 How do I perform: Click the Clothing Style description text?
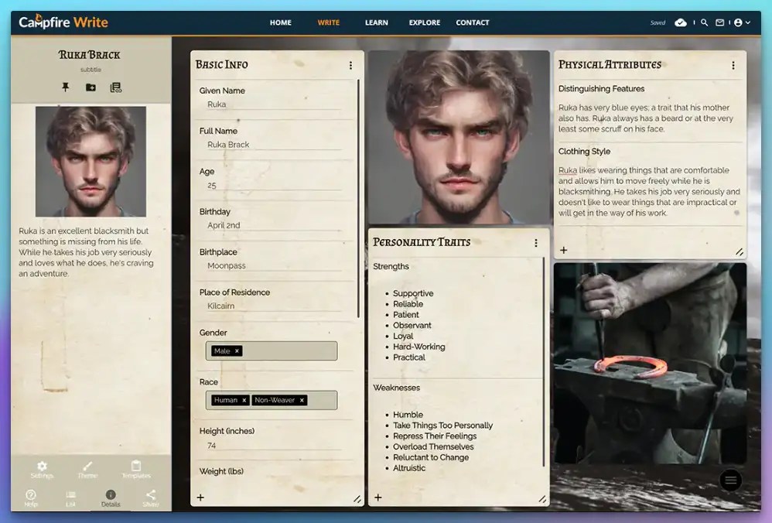(649, 192)
